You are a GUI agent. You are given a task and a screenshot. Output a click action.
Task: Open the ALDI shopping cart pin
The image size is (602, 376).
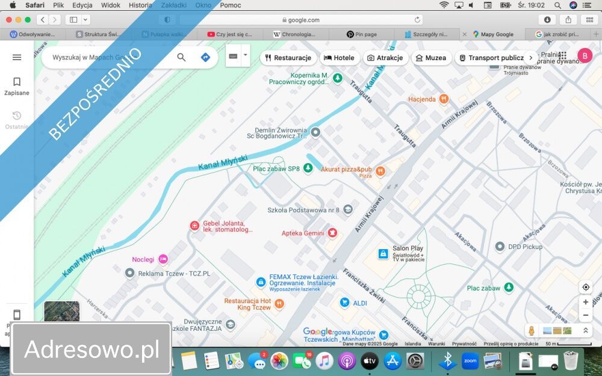345,303
